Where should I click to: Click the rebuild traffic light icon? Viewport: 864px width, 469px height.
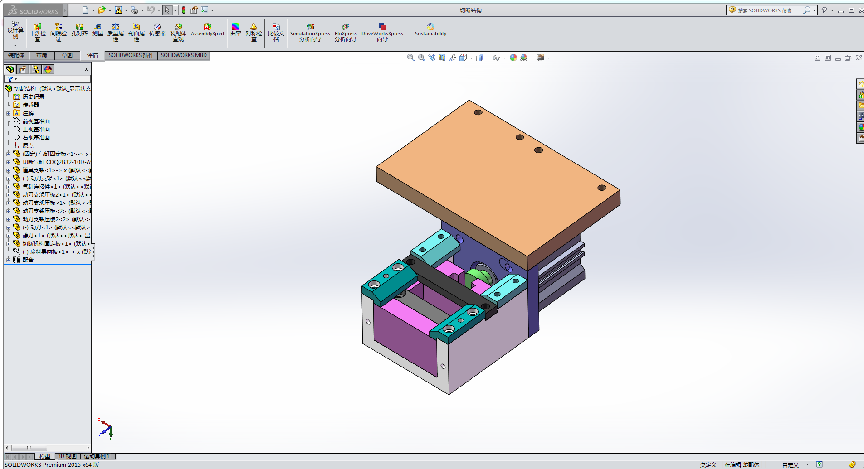pyautogui.click(x=184, y=10)
